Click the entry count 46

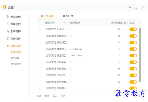pos(119,69)
